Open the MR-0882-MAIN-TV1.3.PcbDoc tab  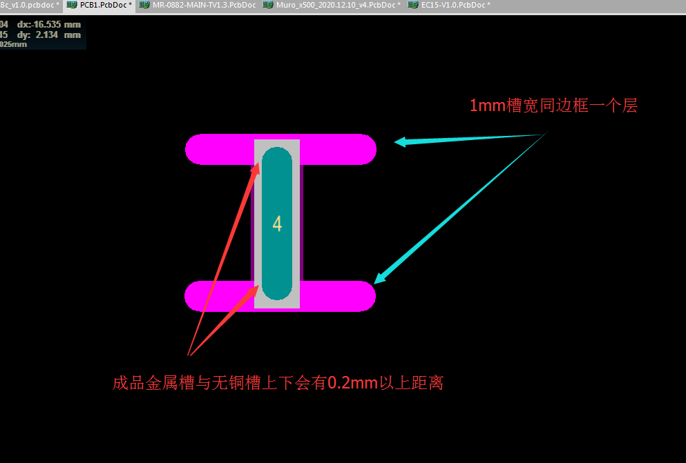(x=198, y=6)
